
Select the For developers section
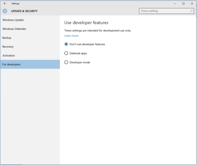[x=12, y=65]
